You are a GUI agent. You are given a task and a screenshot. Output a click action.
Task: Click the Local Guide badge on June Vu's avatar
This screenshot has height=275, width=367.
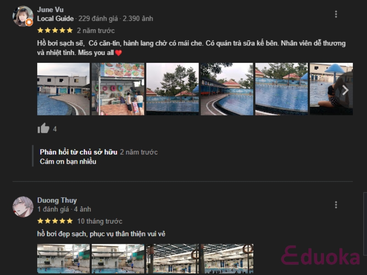(x=29, y=22)
